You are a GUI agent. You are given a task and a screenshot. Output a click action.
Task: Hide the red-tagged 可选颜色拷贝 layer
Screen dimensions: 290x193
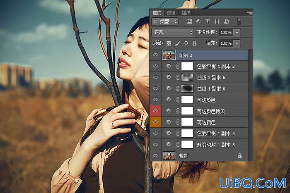coord(155,111)
